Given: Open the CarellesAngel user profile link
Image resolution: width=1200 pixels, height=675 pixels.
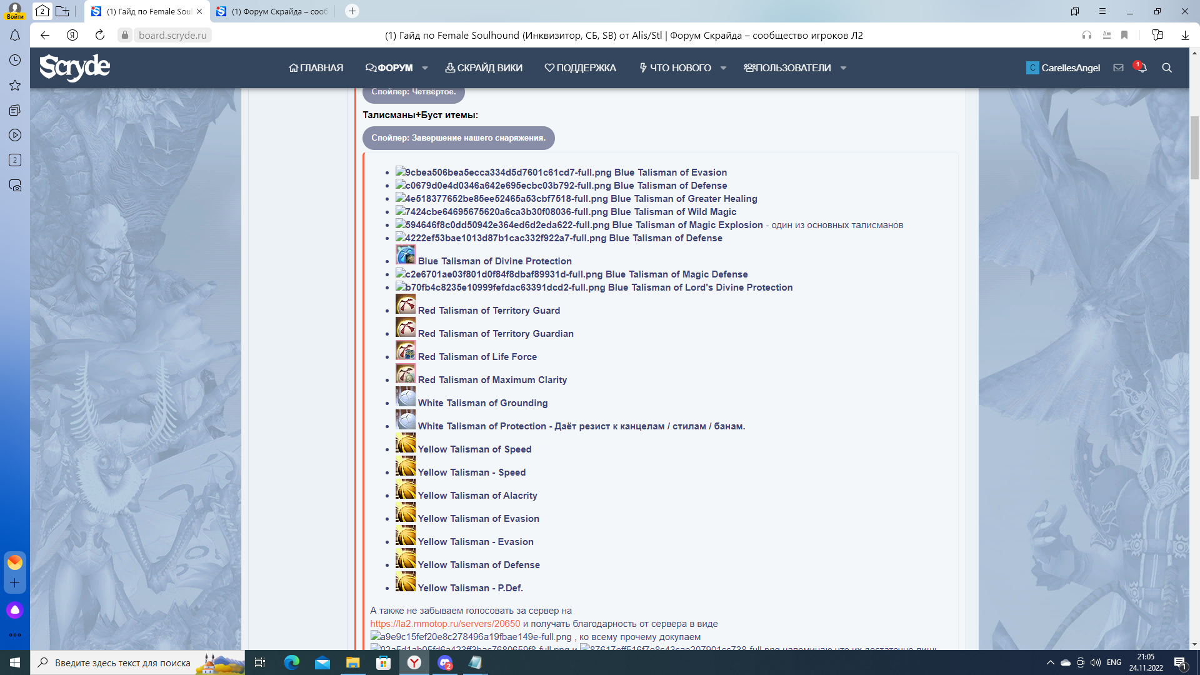Looking at the screenshot, I should click(x=1069, y=67).
